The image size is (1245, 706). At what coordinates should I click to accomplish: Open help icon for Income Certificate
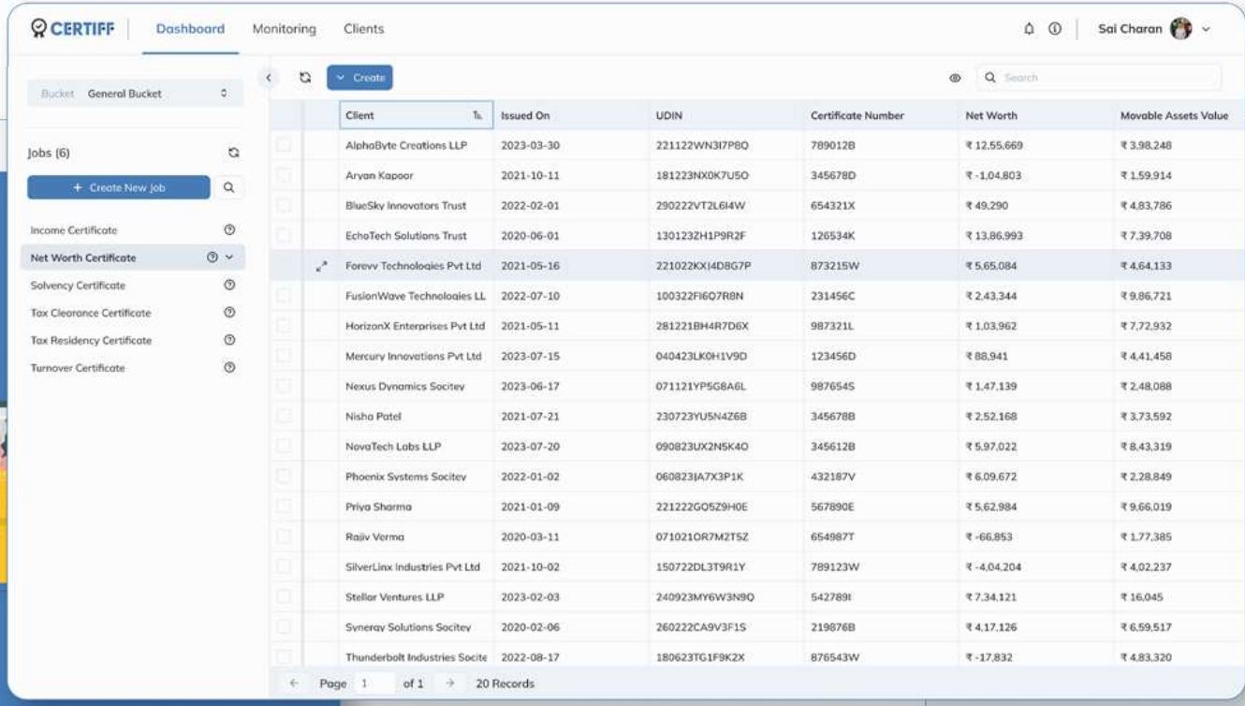click(x=229, y=229)
